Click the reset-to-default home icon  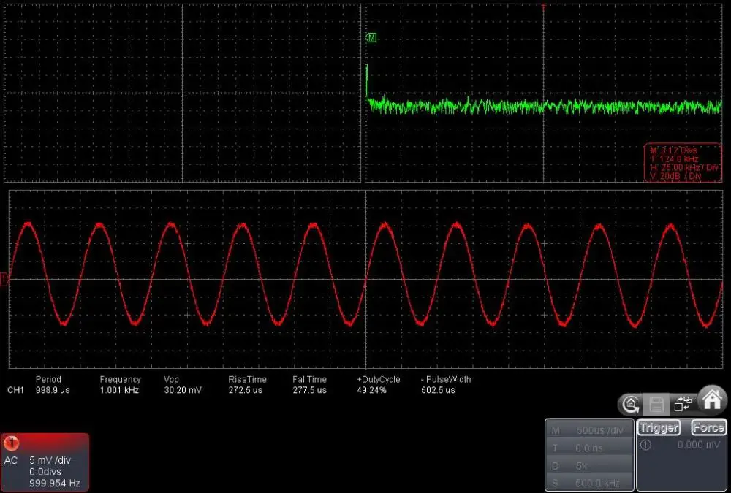(631, 404)
